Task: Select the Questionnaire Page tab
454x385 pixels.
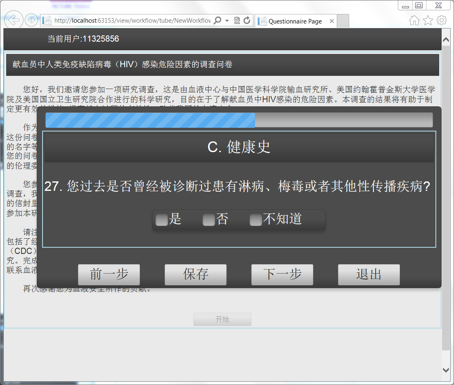Action: point(296,21)
